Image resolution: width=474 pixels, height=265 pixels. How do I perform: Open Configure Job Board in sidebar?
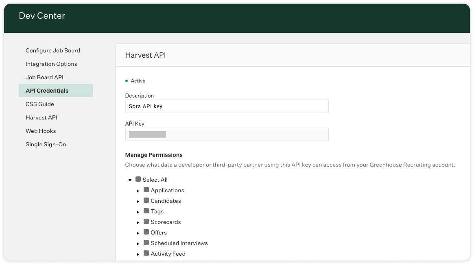tap(53, 50)
